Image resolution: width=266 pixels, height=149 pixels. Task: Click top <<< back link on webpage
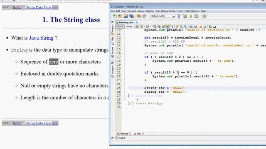(x=5, y=7)
